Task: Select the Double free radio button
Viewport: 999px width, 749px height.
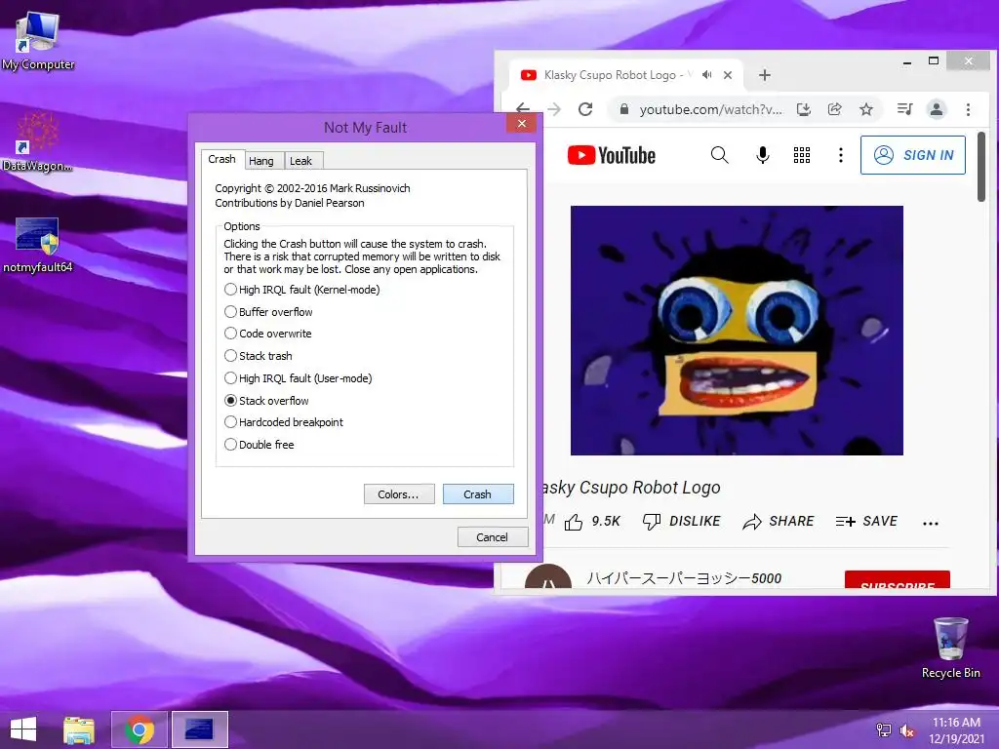Action: [x=259, y=445]
